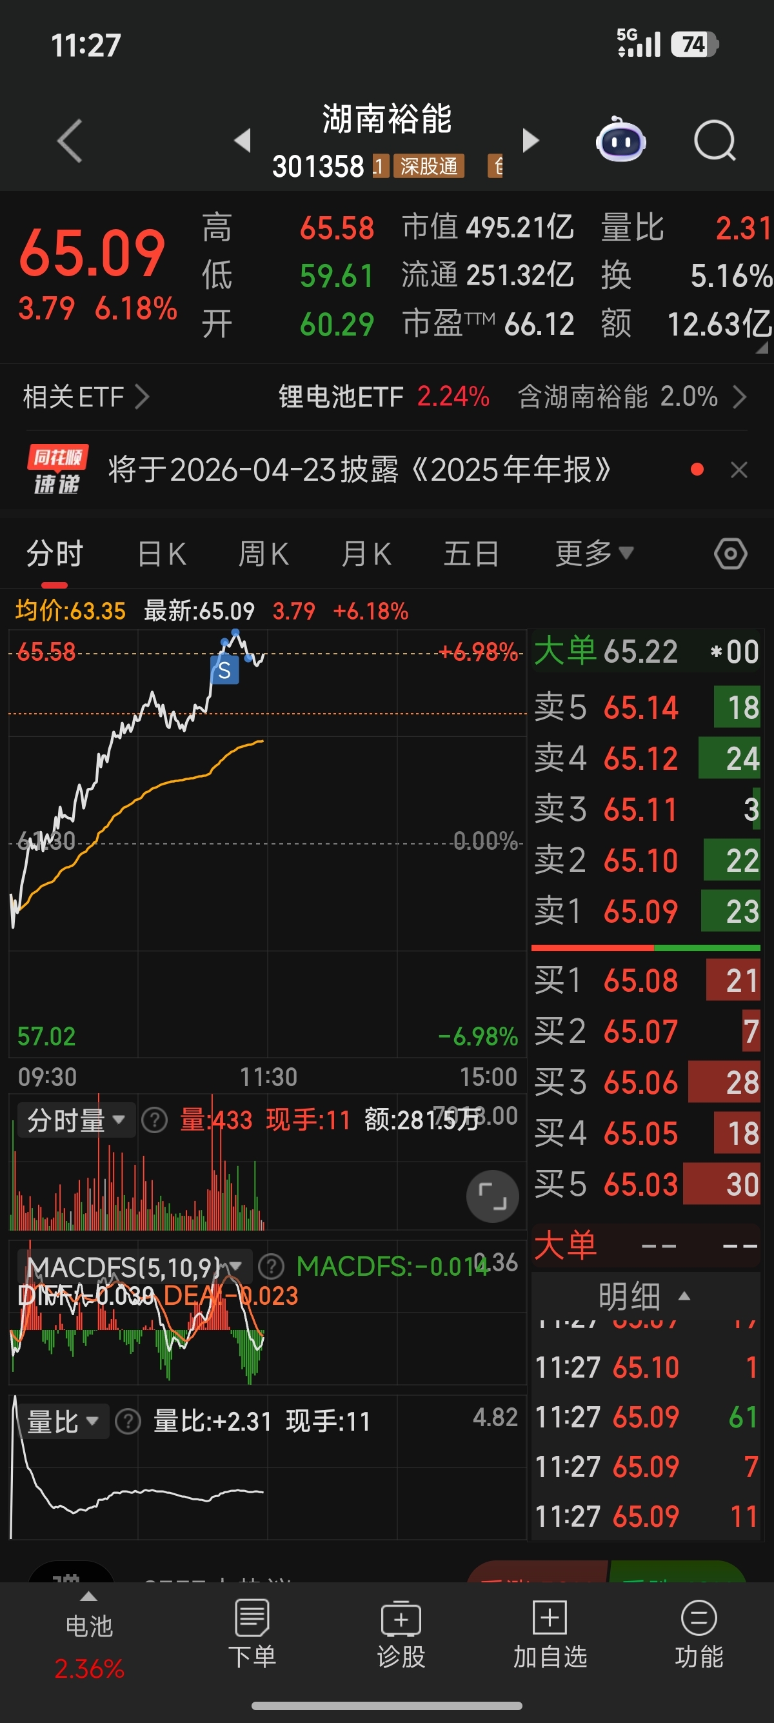Viewport: 774px width, 1723px height.
Task: Open 分时量 indicator dropdown
Action: pos(76,1120)
